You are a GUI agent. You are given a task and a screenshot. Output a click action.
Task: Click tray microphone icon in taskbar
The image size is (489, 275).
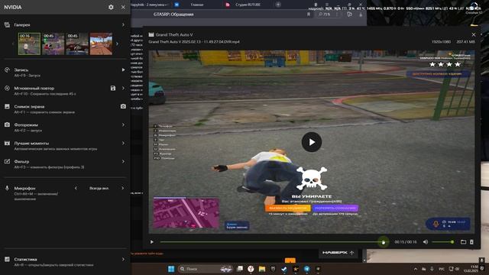click(432, 269)
